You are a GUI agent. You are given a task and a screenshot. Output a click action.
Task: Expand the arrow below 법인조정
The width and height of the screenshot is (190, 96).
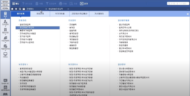(x=5, y=34)
